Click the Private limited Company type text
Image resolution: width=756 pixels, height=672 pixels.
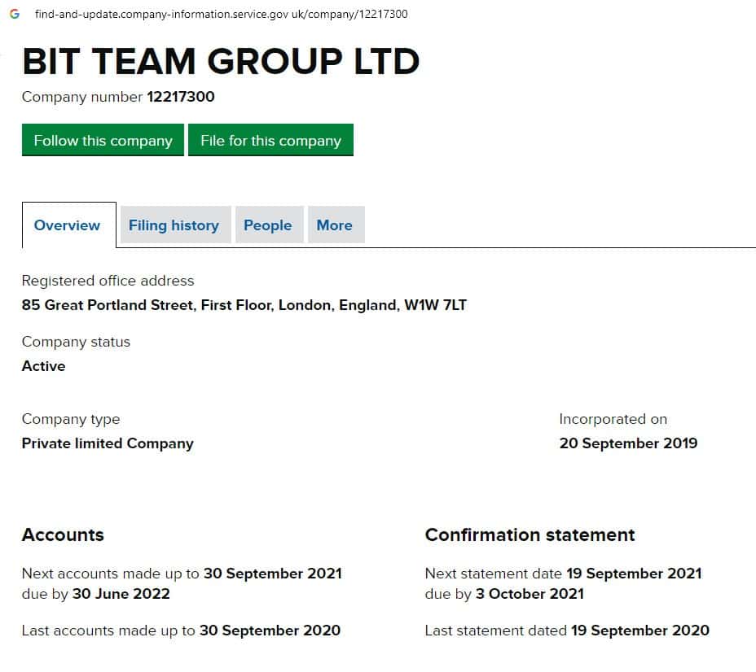tap(108, 443)
